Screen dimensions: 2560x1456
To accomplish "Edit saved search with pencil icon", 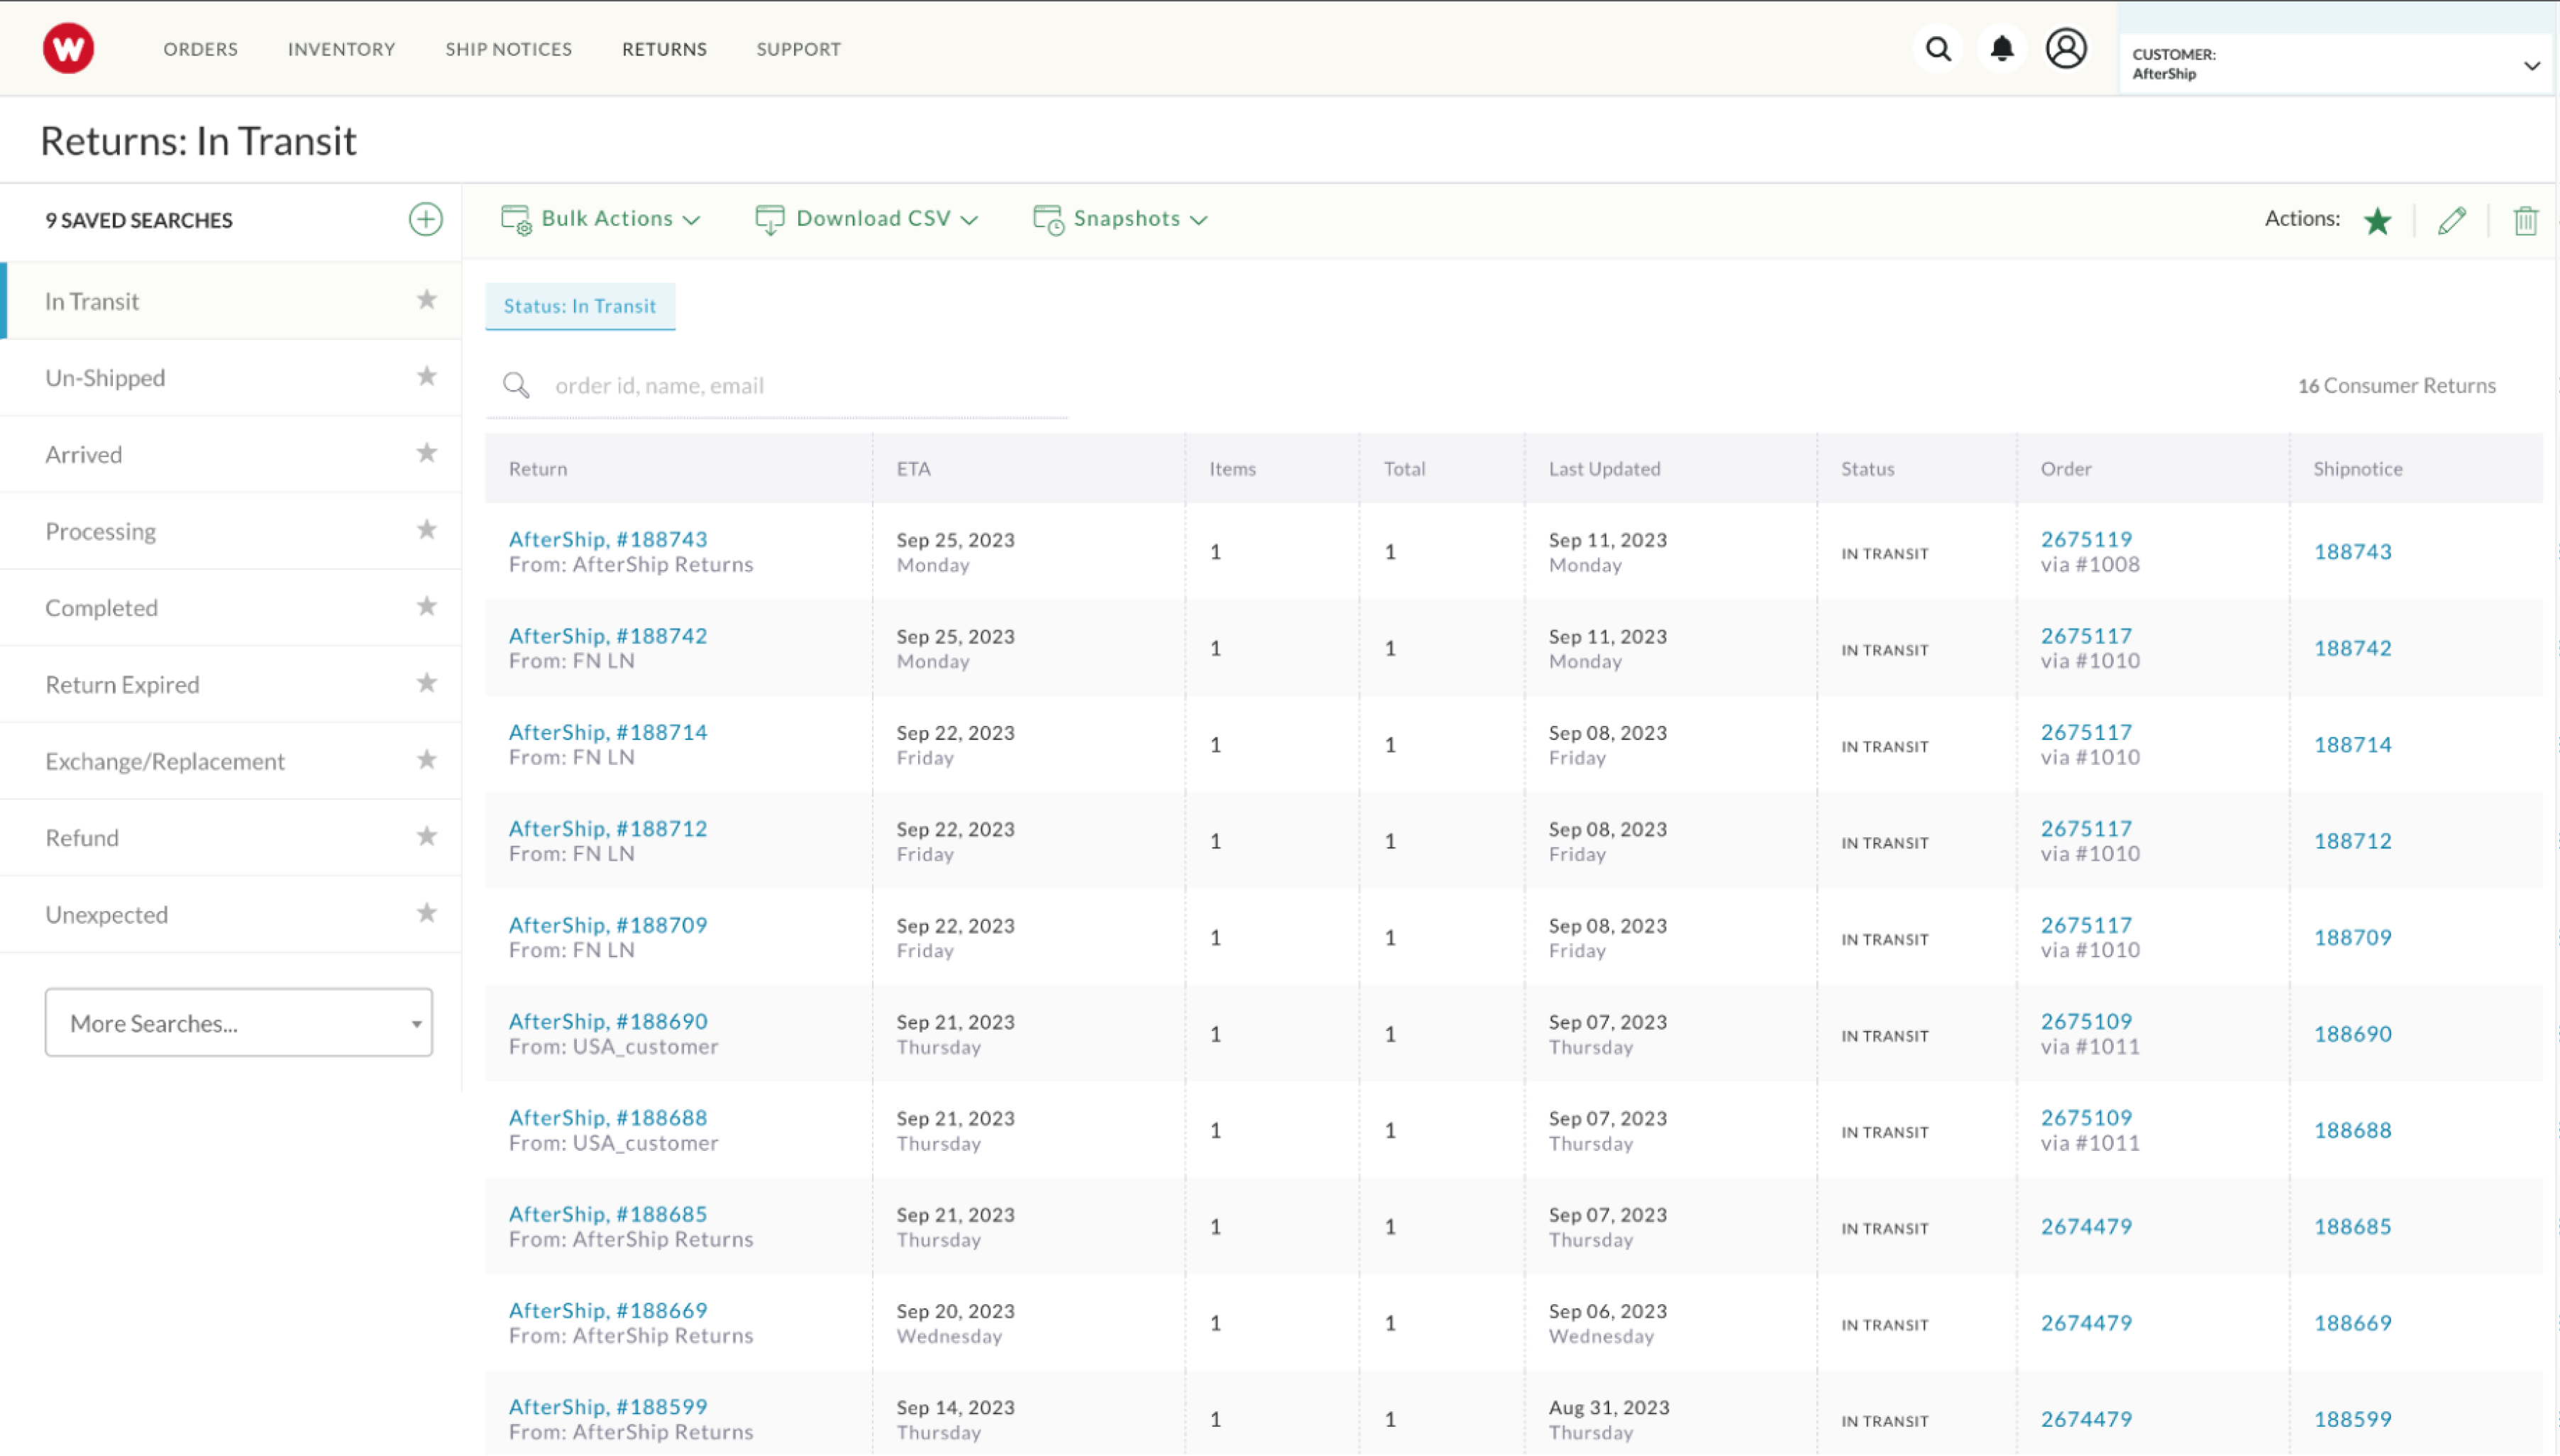I will [x=2452, y=220].
